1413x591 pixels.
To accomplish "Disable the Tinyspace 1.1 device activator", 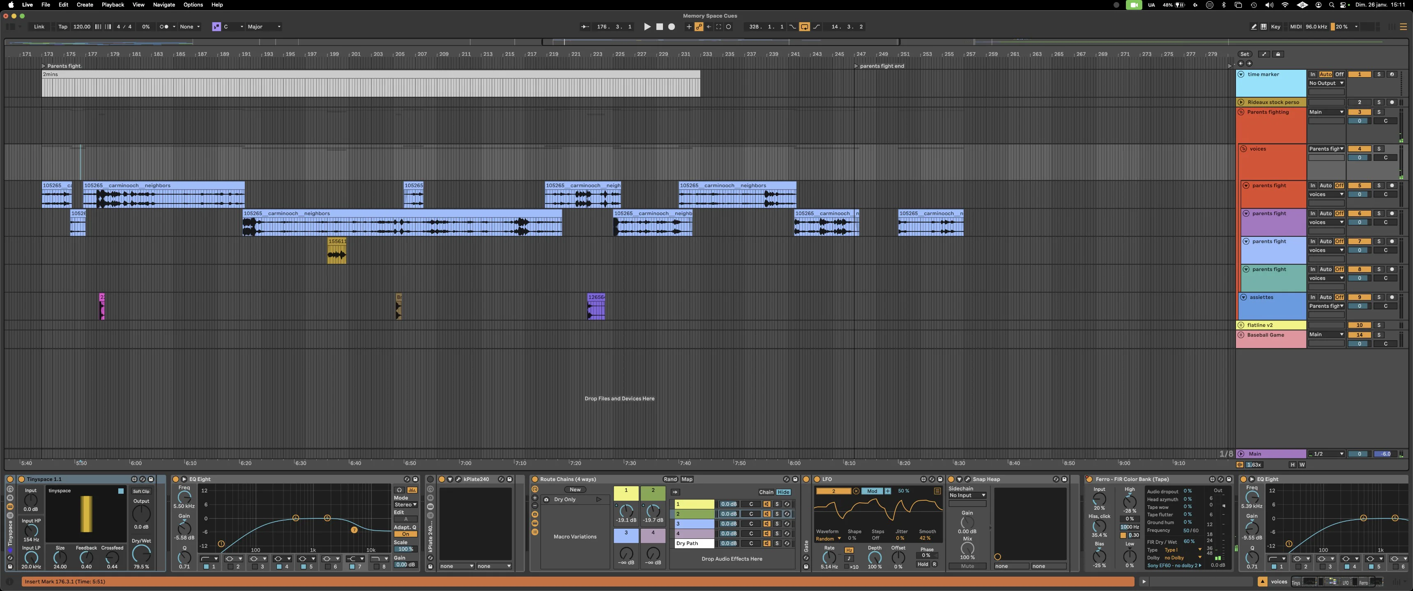I will pos(21,479).
